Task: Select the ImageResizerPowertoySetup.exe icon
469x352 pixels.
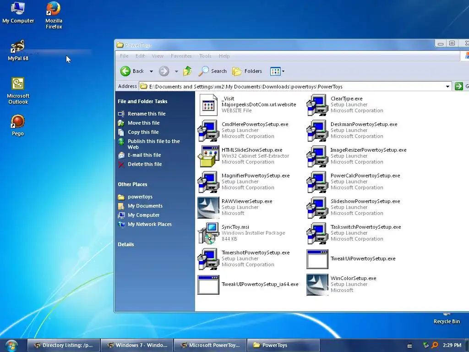Action: (317, 156)
